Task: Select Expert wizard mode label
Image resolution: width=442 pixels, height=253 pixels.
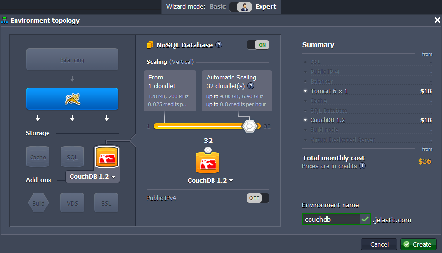Action: (265, 7)
